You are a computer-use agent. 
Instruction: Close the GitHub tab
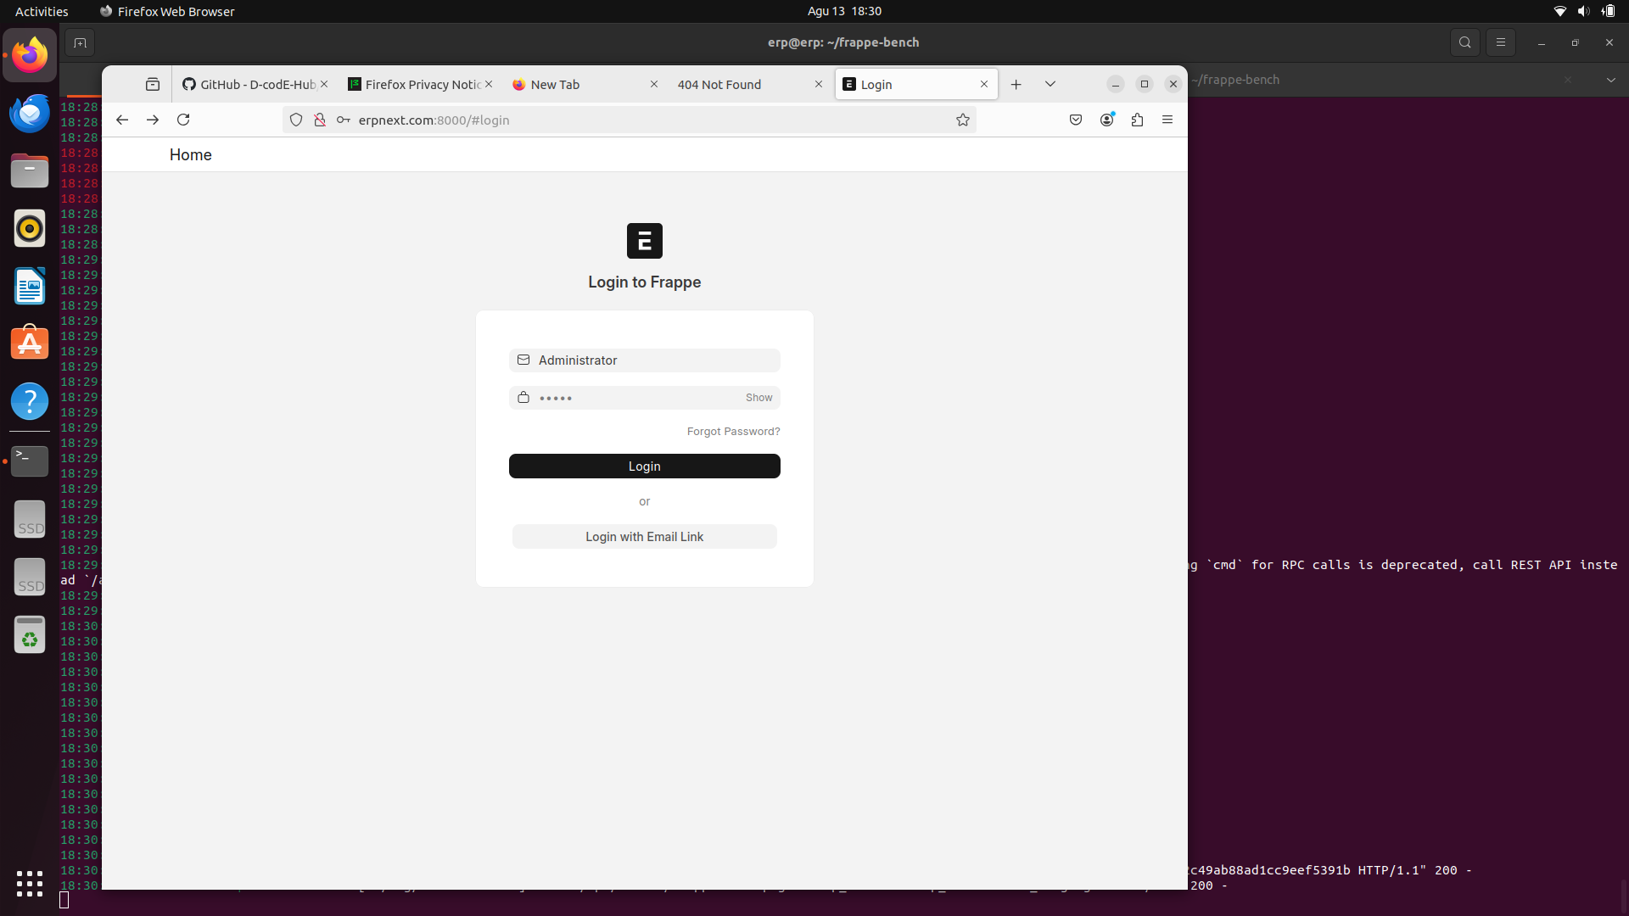tap(324, 84)
